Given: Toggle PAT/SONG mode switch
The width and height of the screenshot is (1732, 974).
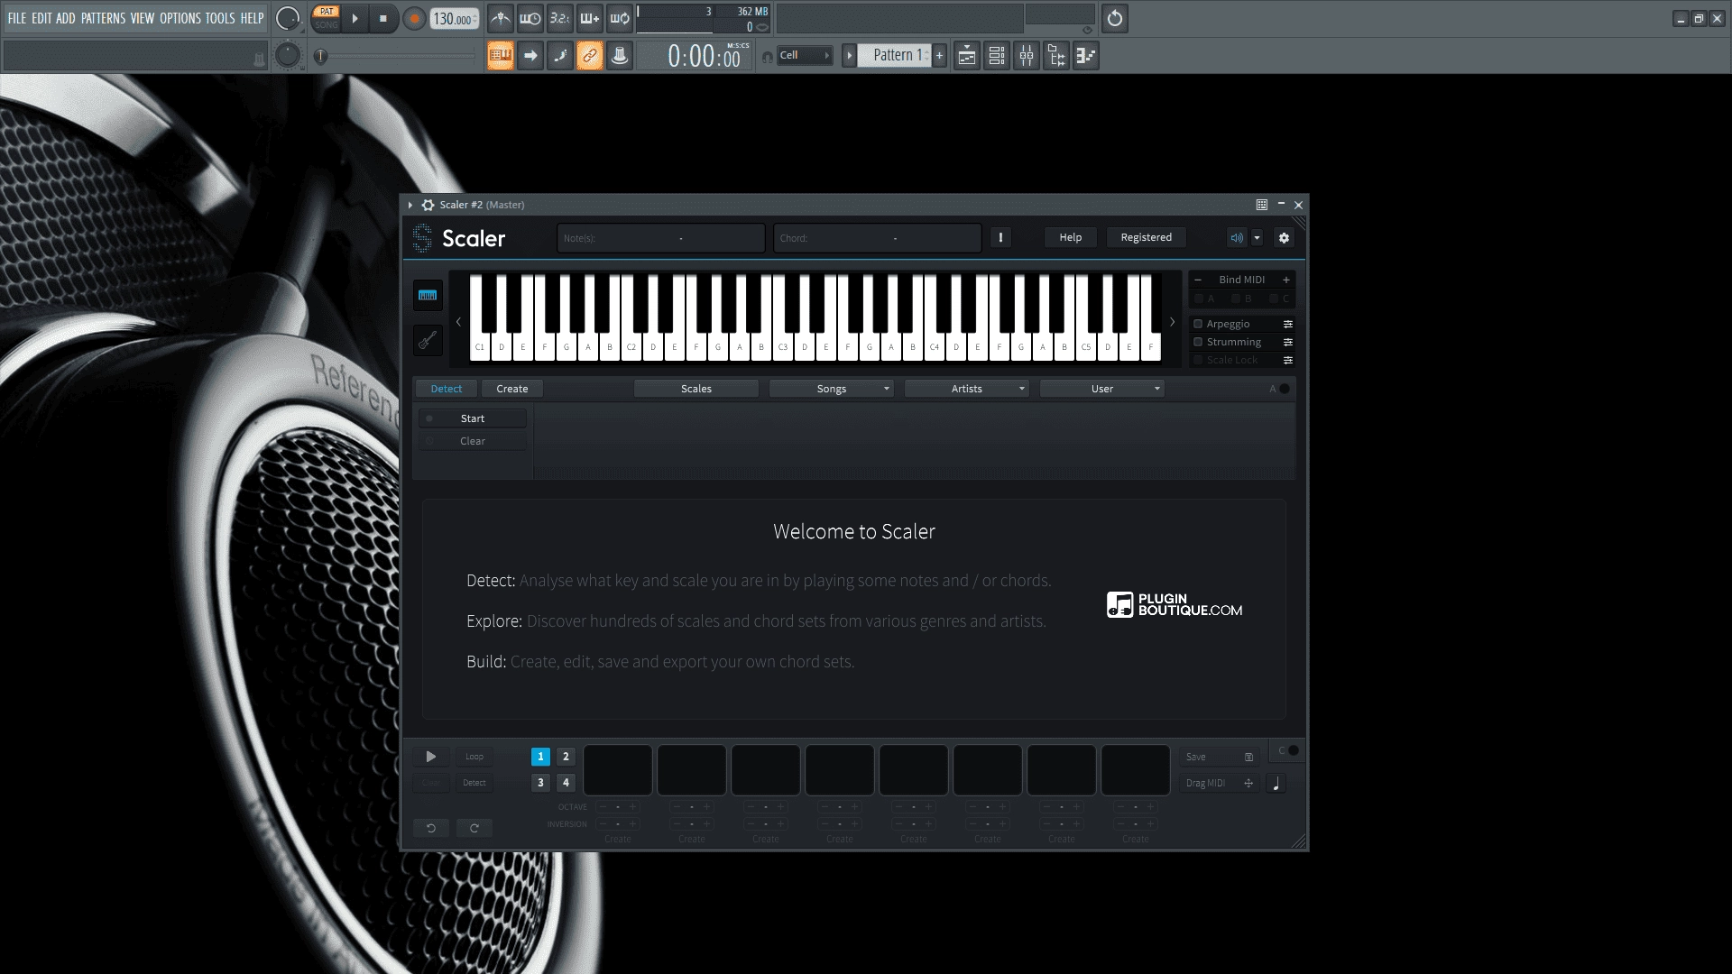Looking at the screenshot, I should point(327,18).
